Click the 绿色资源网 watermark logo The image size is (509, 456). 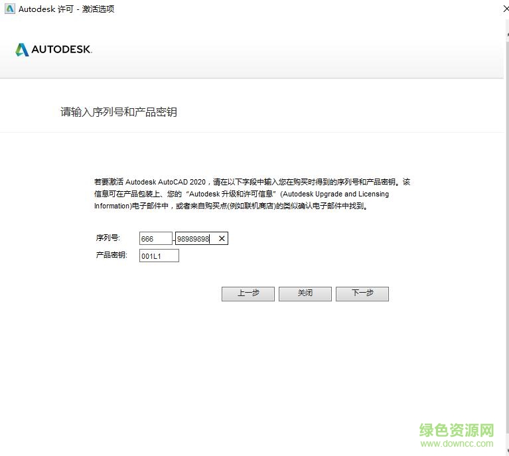point(457,430)
